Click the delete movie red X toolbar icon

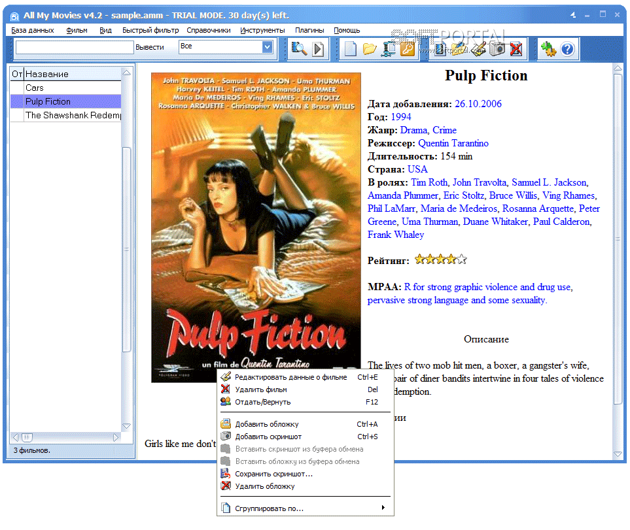tap(516, 49)
